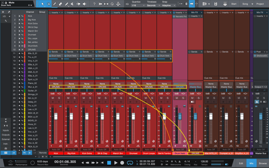Click the IQ input quantize button
The width and height of the screenshot is (269, 168).
coord(127,4)
